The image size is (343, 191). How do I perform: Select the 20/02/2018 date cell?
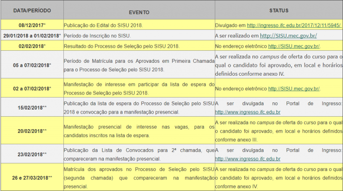point(31,131)
